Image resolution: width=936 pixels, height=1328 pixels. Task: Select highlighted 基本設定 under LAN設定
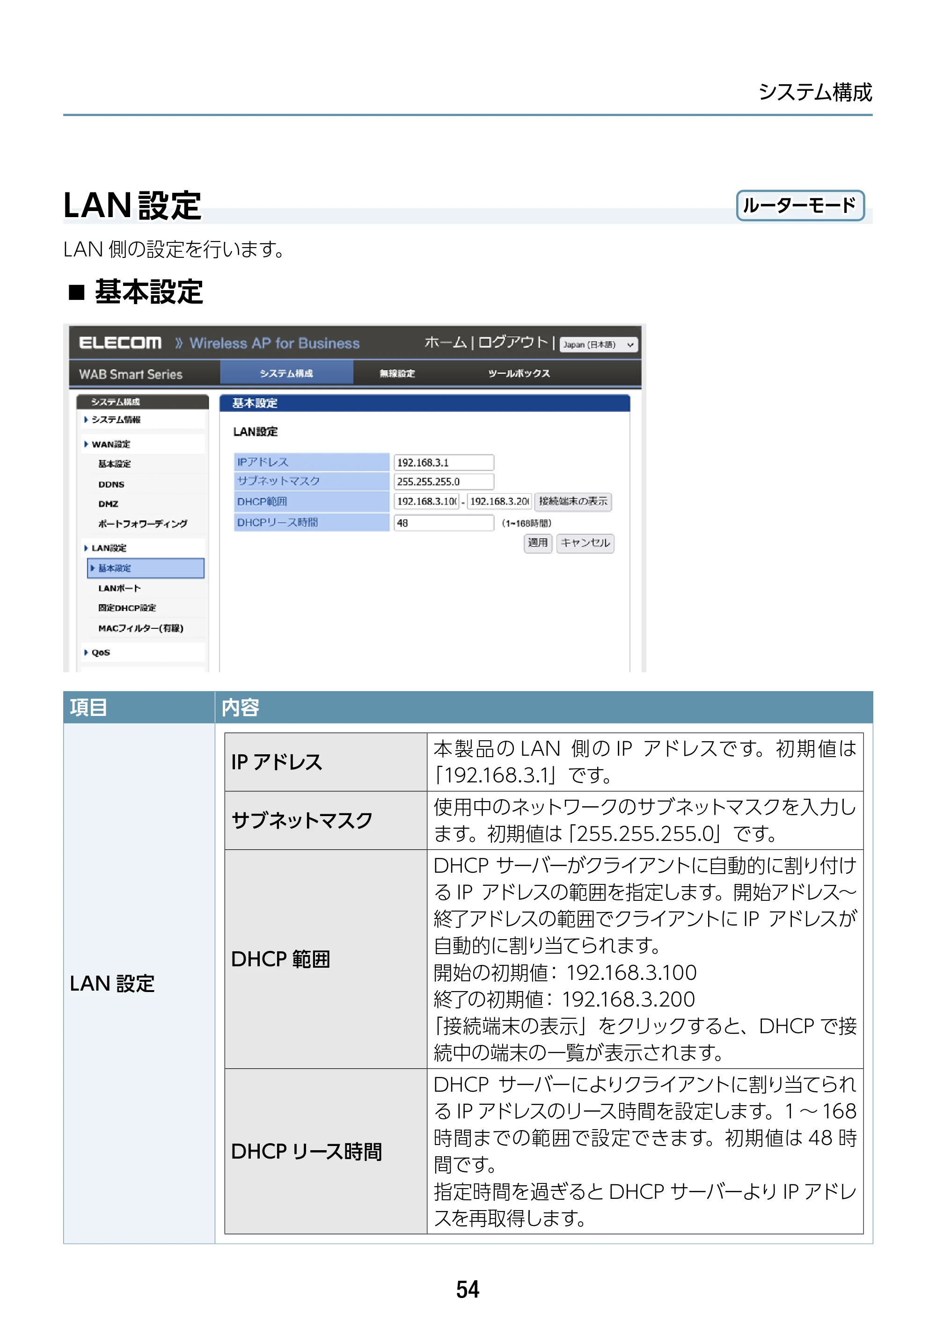point(146,568)
